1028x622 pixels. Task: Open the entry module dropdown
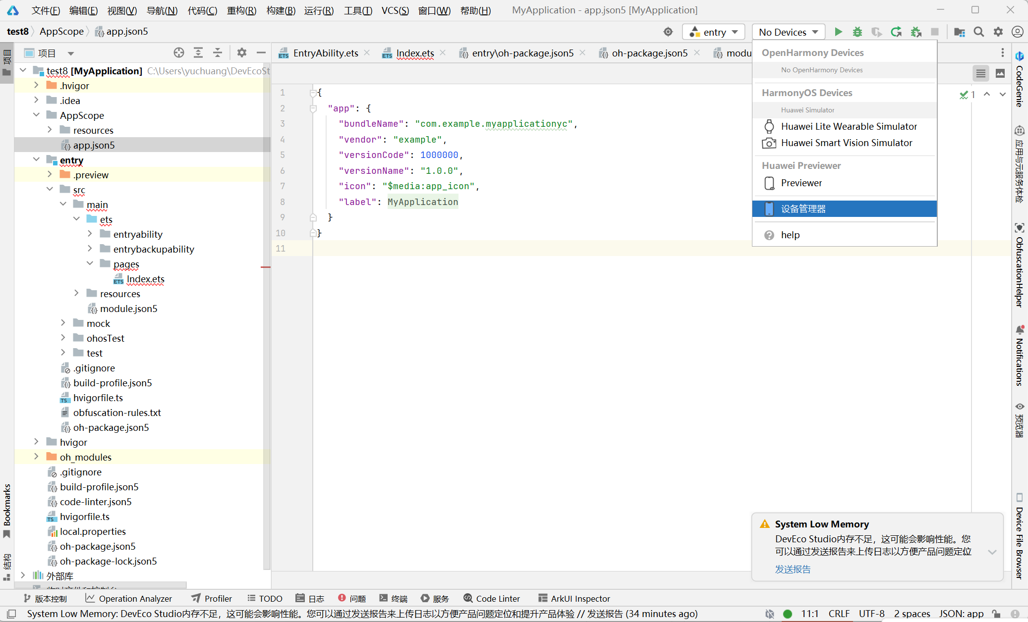[x=714, y=32]
